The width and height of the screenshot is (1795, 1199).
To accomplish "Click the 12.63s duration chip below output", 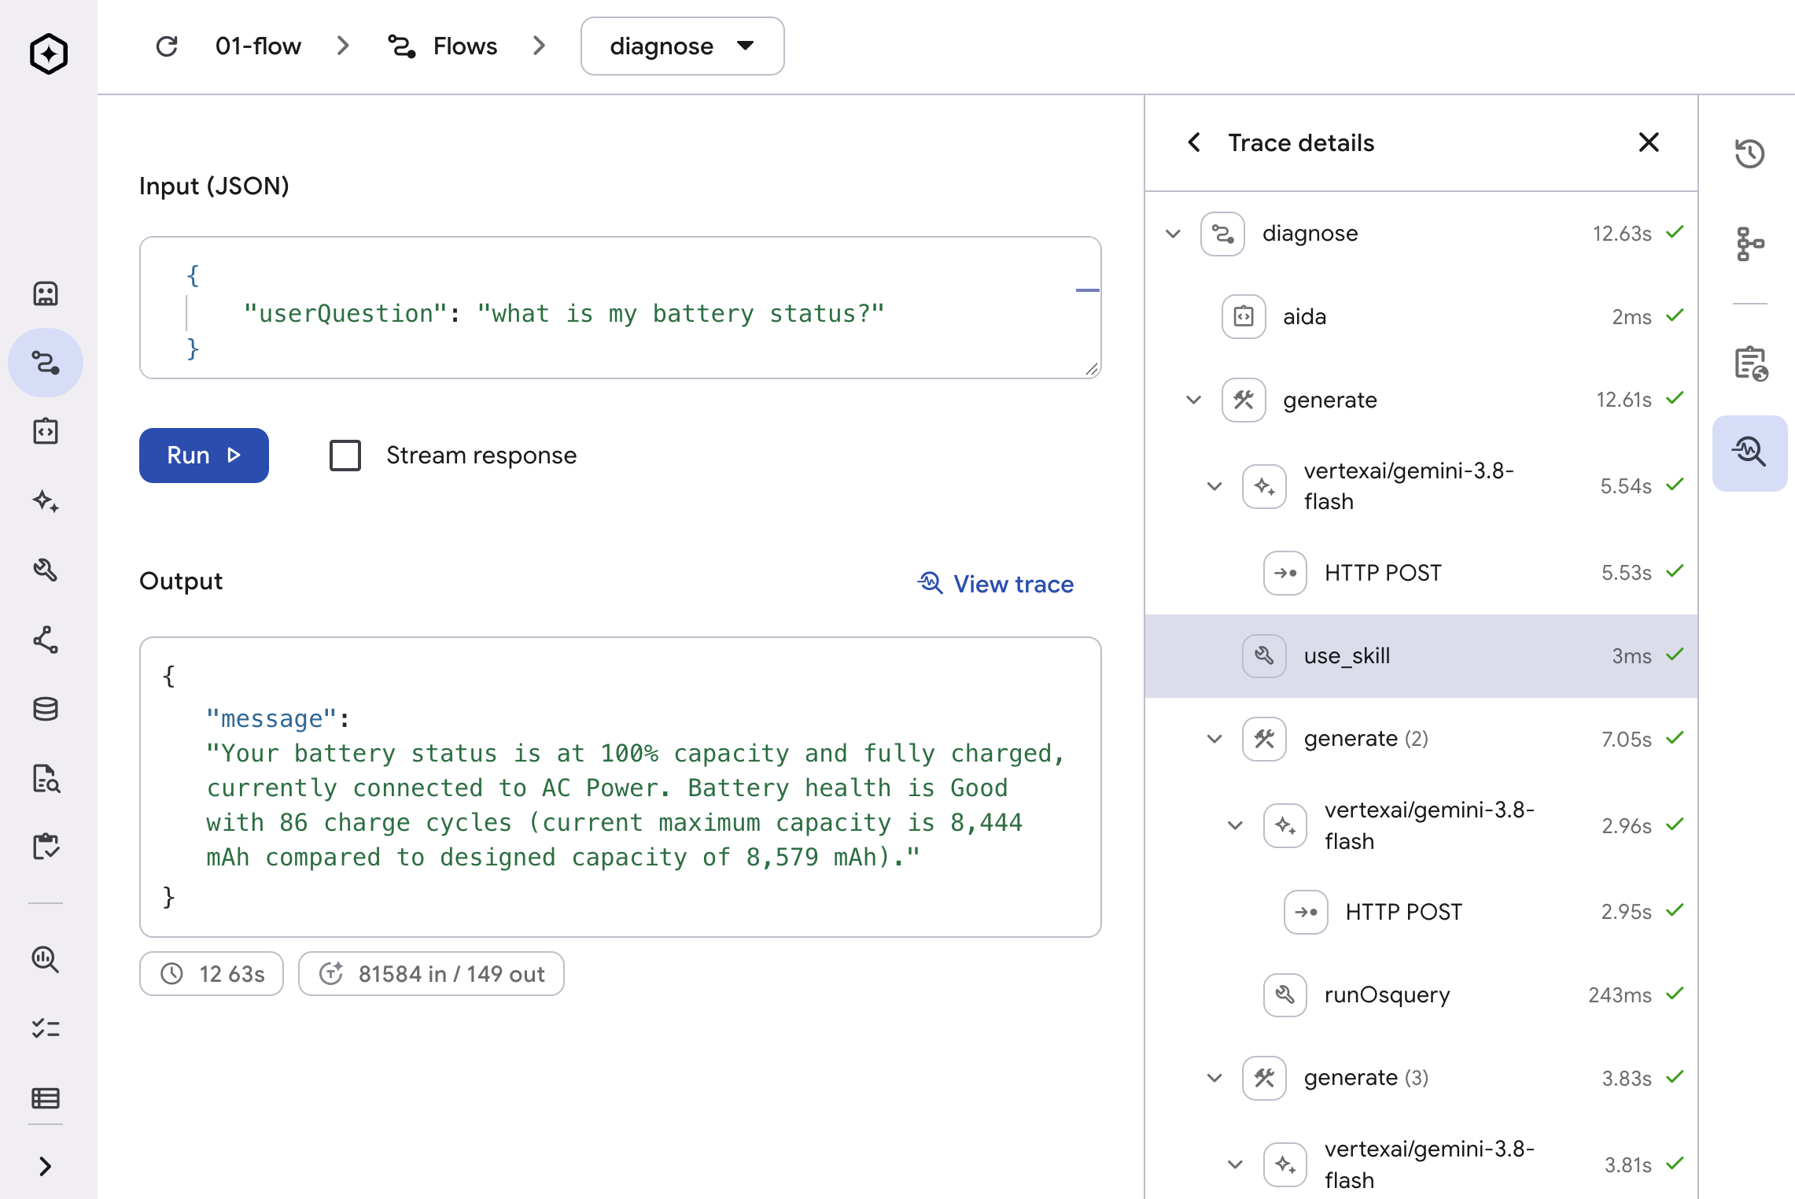I will point(212,974).
